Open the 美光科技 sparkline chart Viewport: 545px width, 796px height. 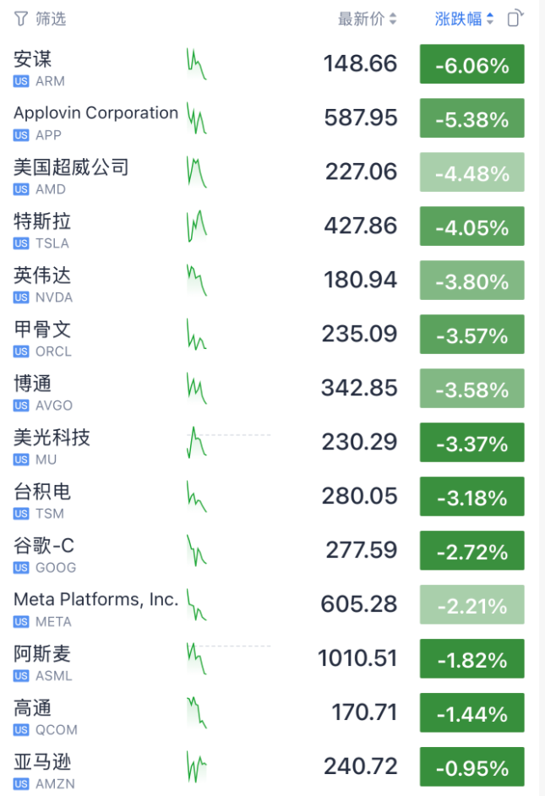(196, 443)
